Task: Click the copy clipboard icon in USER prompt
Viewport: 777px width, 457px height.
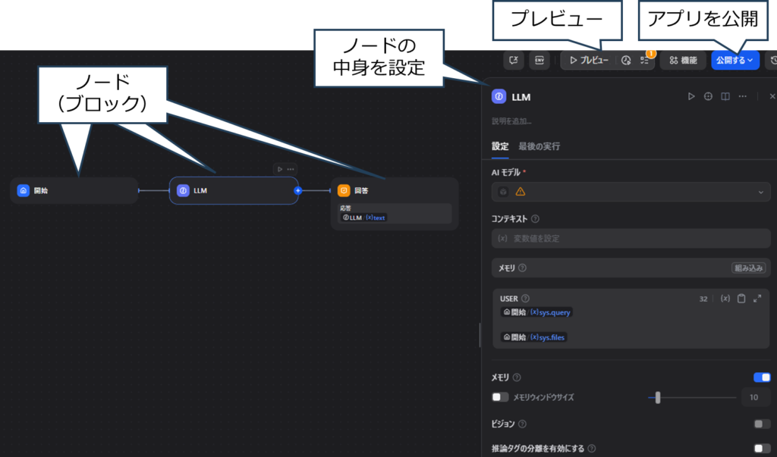Action: point(741,299)
